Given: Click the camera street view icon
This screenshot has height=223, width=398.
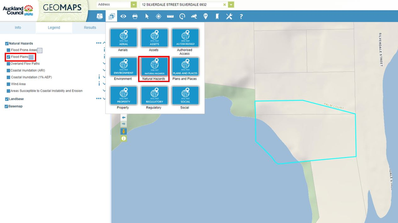Looking at the screenshot, I should [x=194, y=16].
